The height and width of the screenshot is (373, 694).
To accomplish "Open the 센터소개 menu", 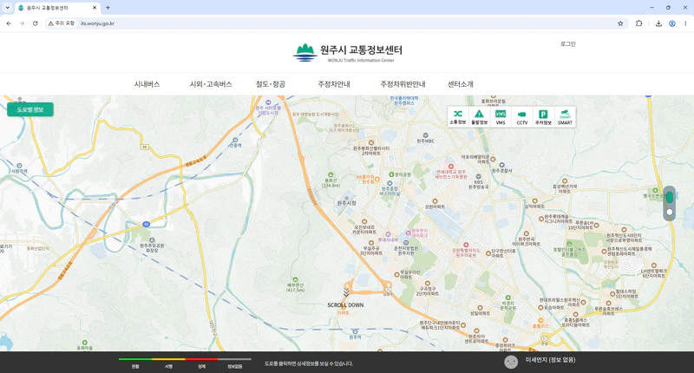I will point(461,84).
